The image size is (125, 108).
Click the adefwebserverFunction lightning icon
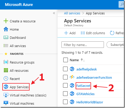tap(72, 77)
